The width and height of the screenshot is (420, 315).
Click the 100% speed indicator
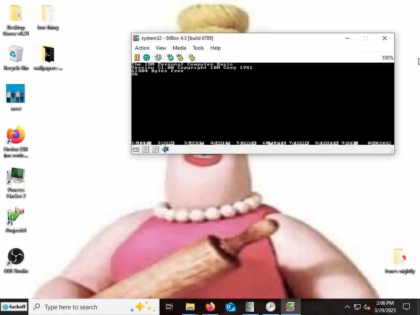pyautogui.click(x=387, y=57)
